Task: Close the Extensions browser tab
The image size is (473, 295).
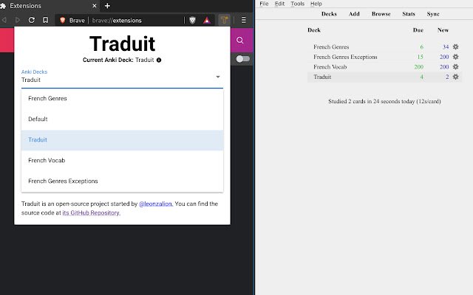Action: 95,6
